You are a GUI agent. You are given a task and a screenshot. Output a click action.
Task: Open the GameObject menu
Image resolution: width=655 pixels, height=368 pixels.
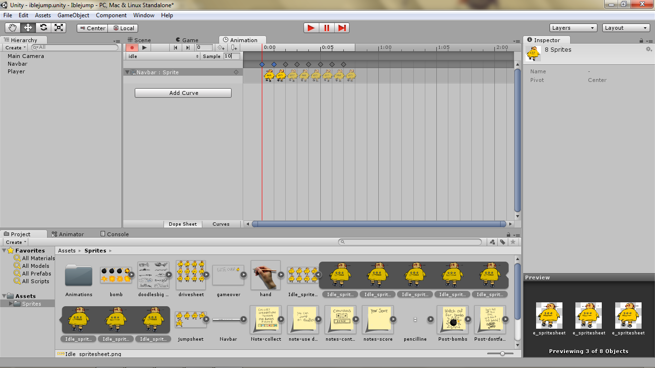74,15
